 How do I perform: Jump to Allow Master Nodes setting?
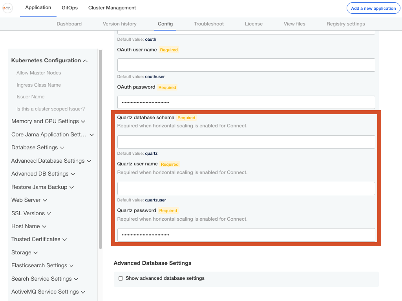(39, 73)
